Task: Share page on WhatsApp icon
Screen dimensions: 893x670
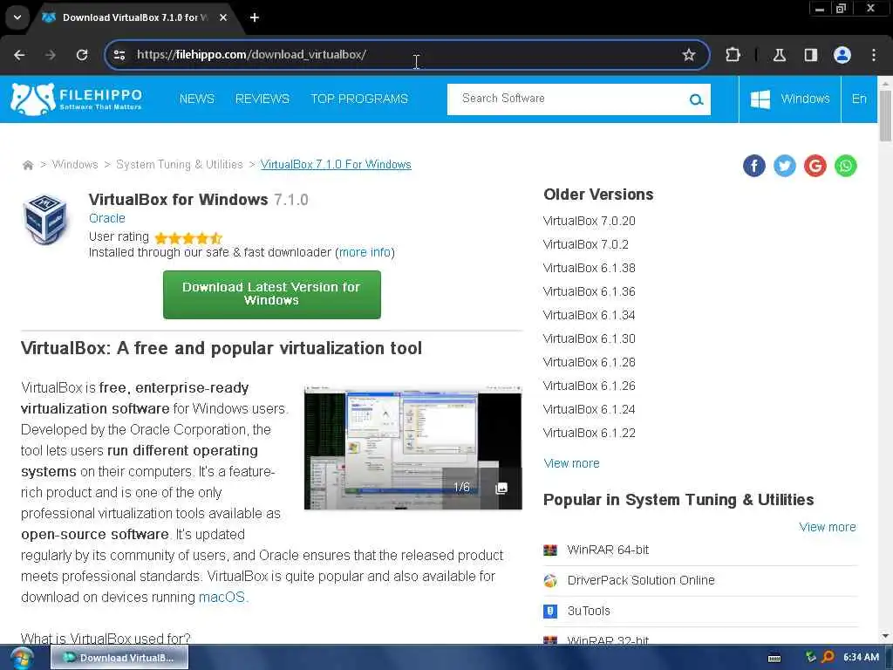Action: [846, 166]
